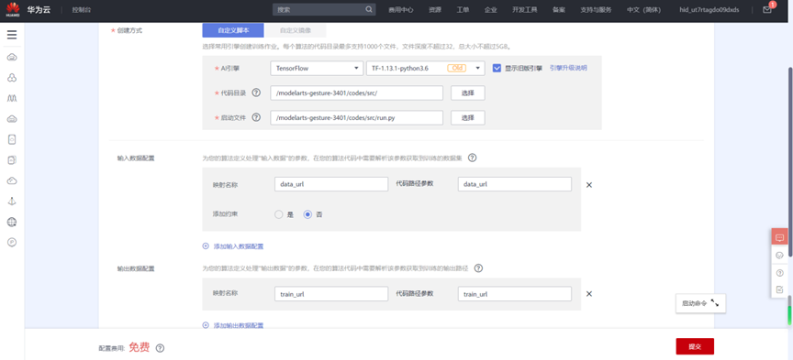Select the 否 radio for 添加约束

(307, 214)
